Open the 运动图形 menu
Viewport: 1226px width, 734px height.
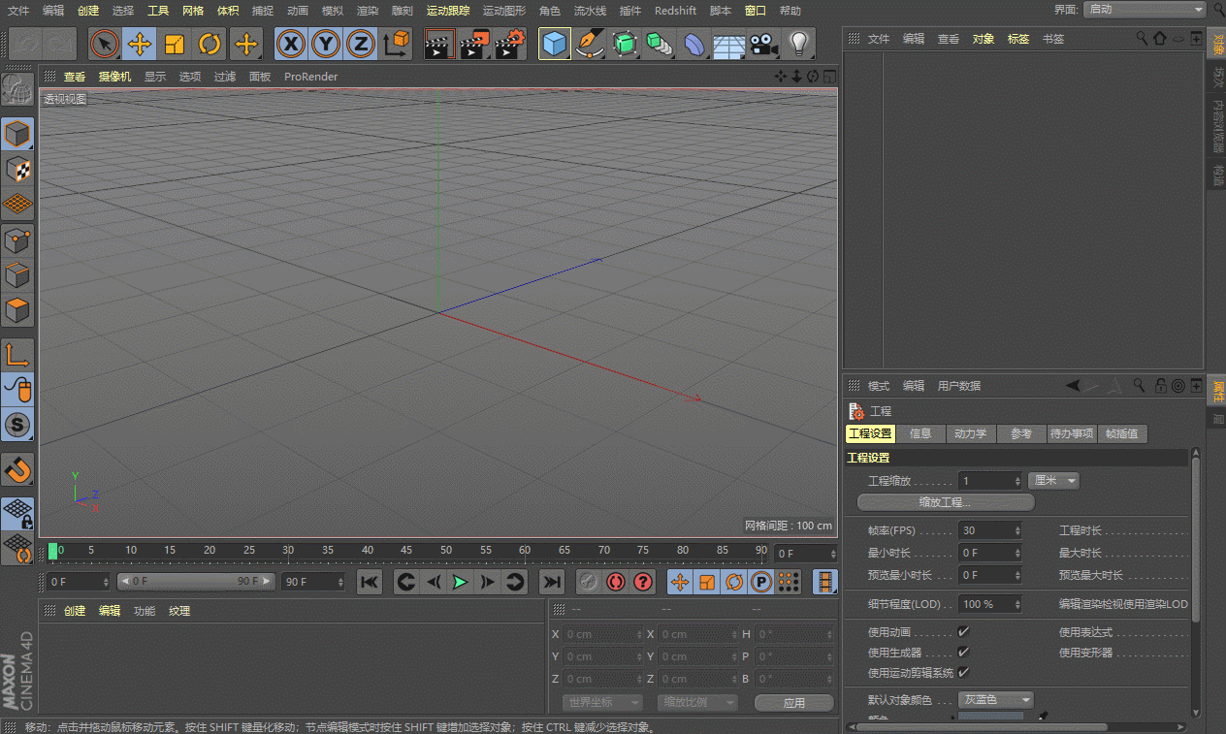(503, 11)
